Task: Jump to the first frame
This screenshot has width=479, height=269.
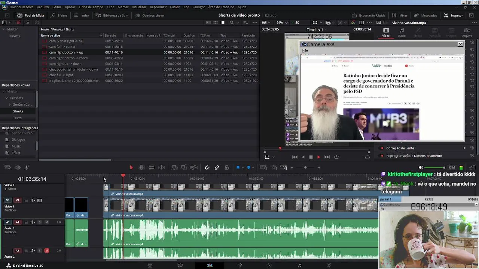Action: [295, 157]
